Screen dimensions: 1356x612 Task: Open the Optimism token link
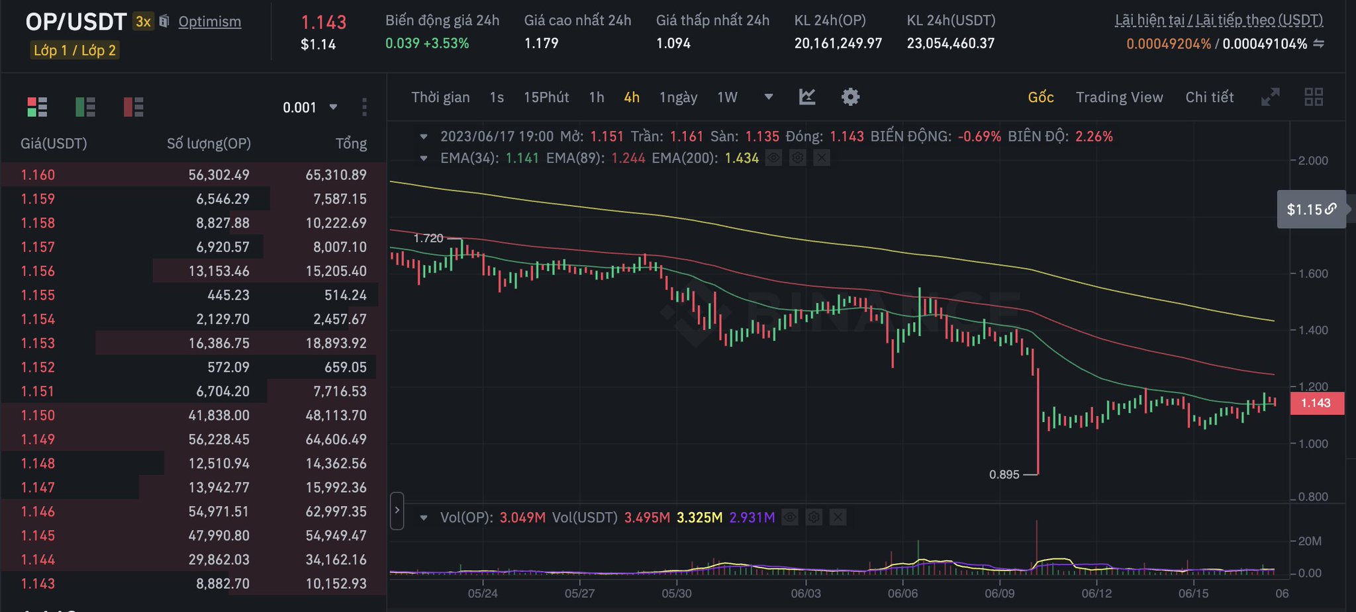(210, 22)
